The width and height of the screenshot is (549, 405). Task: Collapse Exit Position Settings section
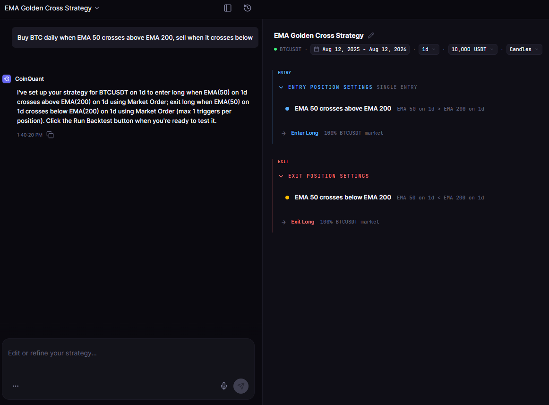281,176
